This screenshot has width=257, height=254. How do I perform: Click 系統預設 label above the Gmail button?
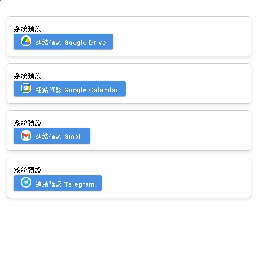(x=28, y=123)
